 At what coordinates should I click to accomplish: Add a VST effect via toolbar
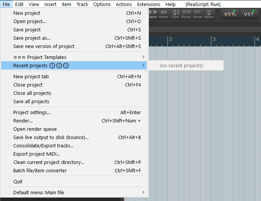249,14
